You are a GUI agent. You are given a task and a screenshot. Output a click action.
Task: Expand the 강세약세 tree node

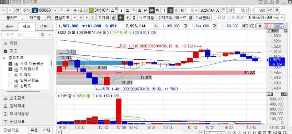[x=5, y=106]
